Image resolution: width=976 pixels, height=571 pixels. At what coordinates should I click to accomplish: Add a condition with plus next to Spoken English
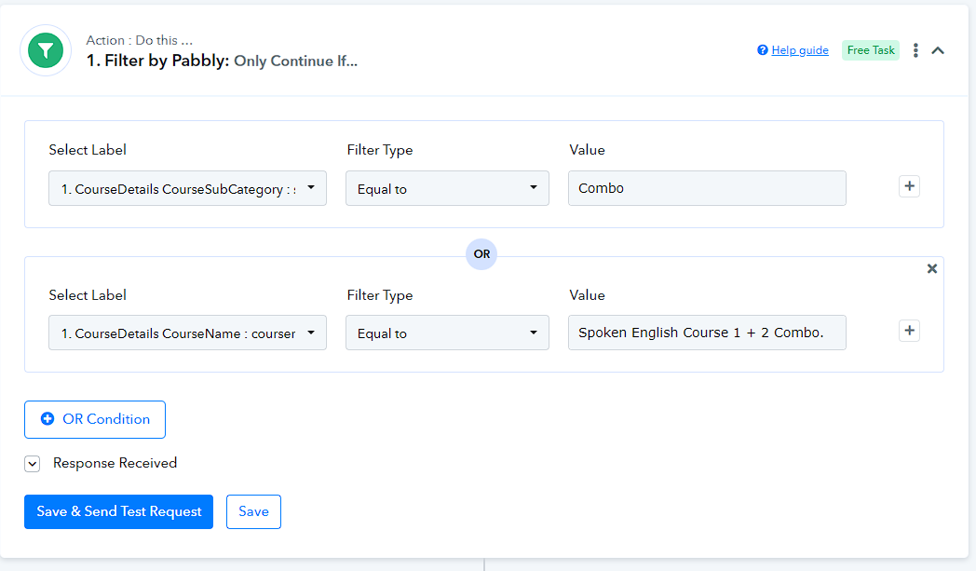pos(909,331)
